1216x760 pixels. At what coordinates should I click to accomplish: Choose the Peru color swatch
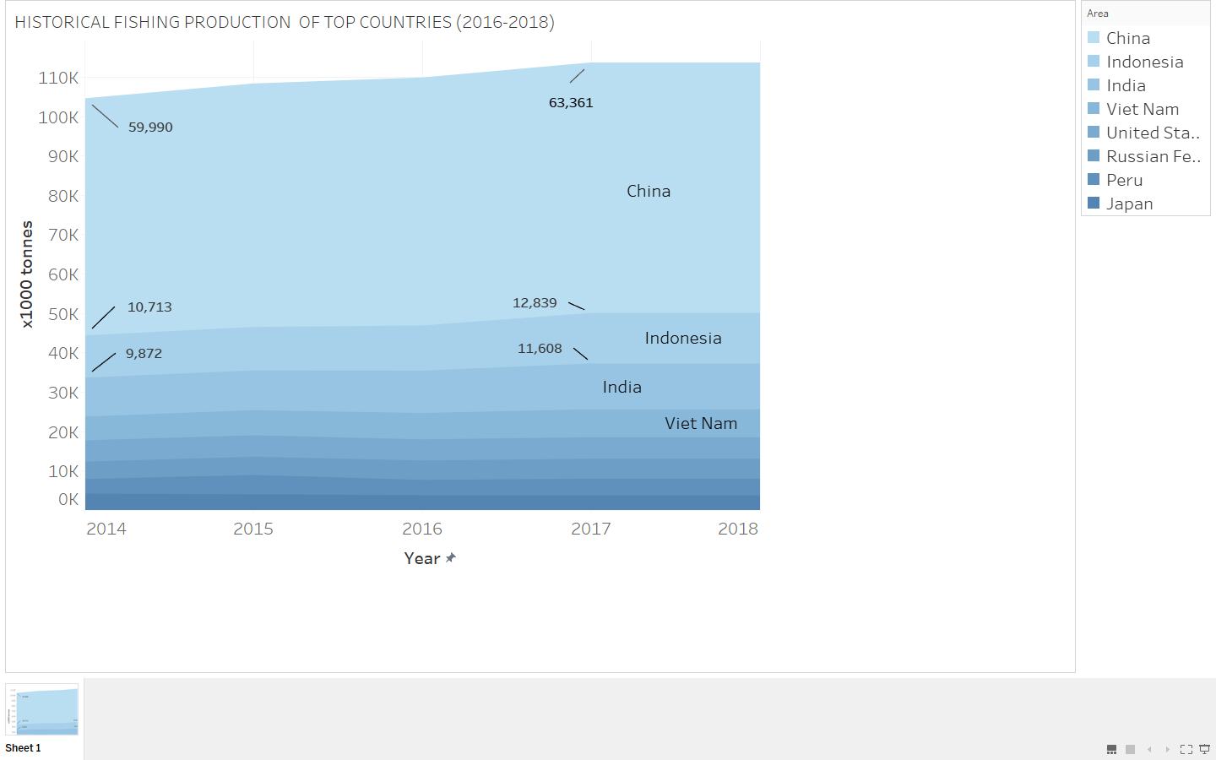[x=1094, y=180]
